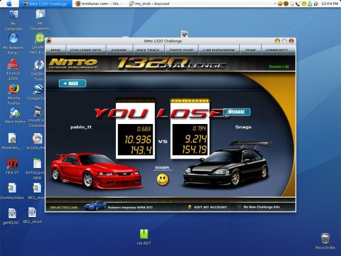This screenshot has height=256, width=341.
Task: Switch to Nitto 1320 Challenge taskbar tab
Action: point(45,4)
